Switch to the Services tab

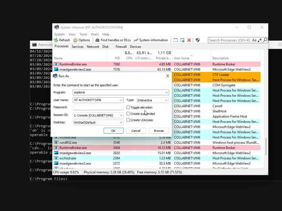coord(77,47)
